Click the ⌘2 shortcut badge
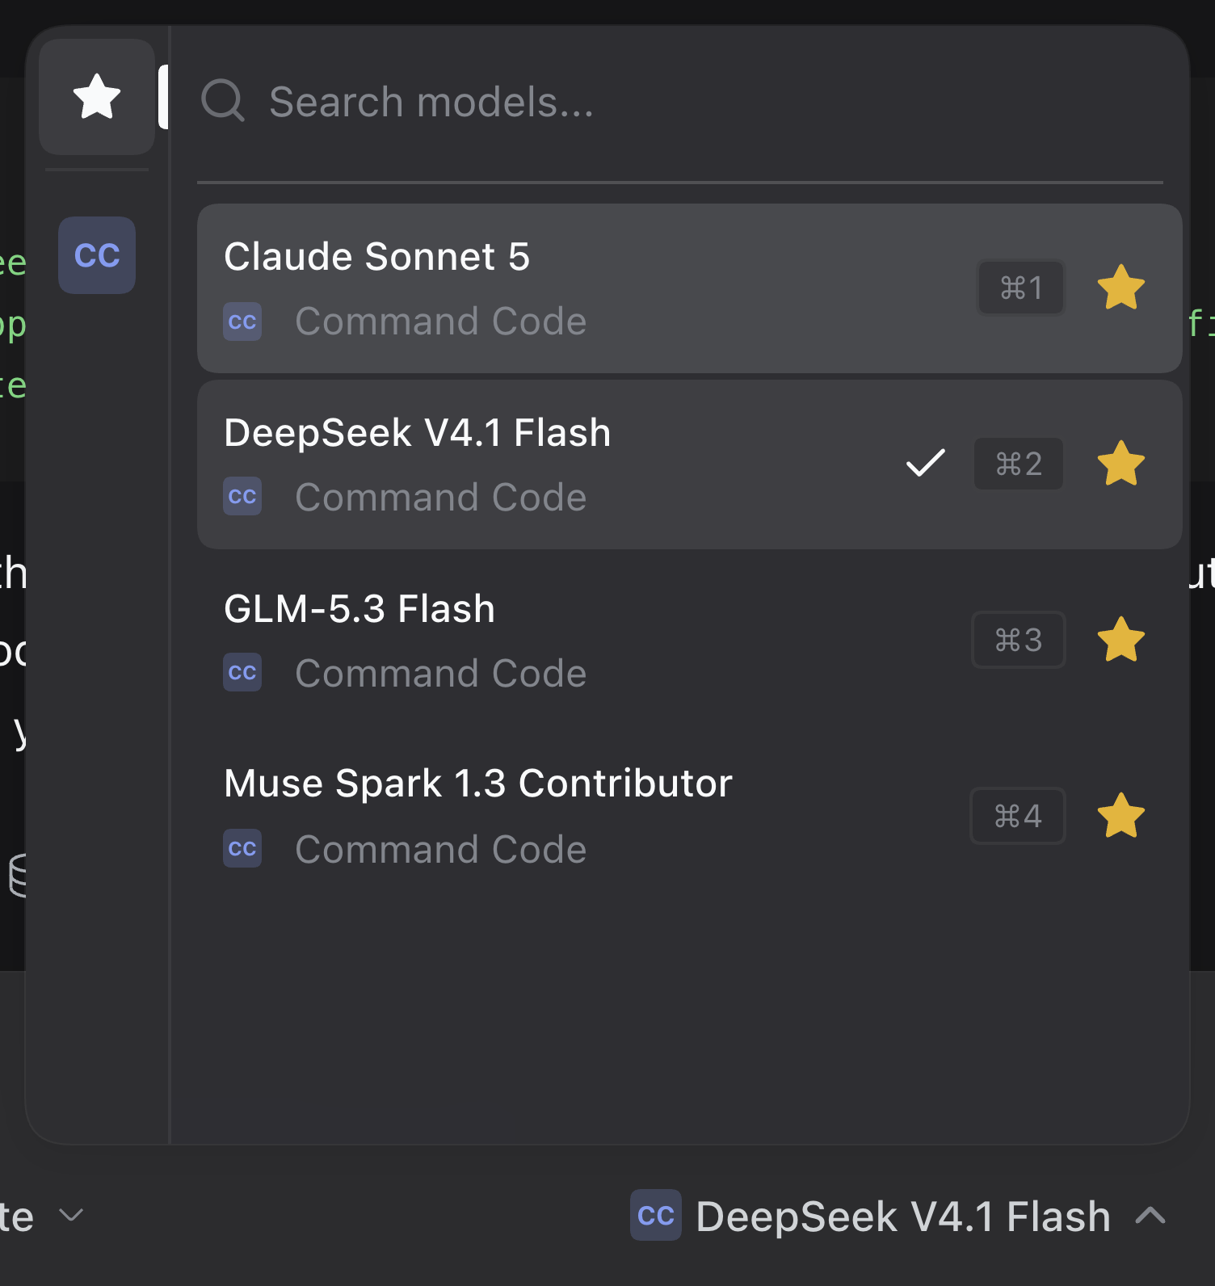The image size is (1215, 1286). coord(1019,464)
